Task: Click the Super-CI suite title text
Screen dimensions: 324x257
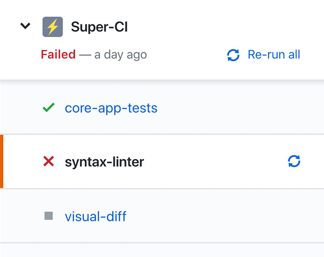Action: [x=99, y=27]
